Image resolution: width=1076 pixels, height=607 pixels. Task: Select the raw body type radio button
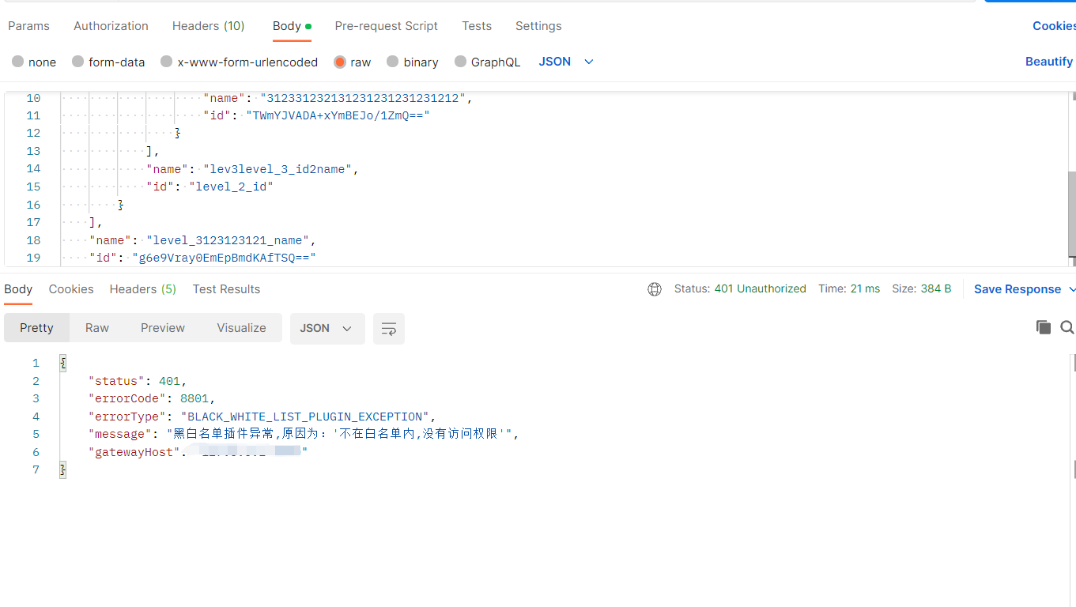coord(340,62)
